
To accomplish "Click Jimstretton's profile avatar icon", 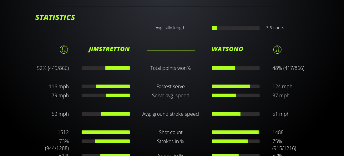I will coord(64,49).
